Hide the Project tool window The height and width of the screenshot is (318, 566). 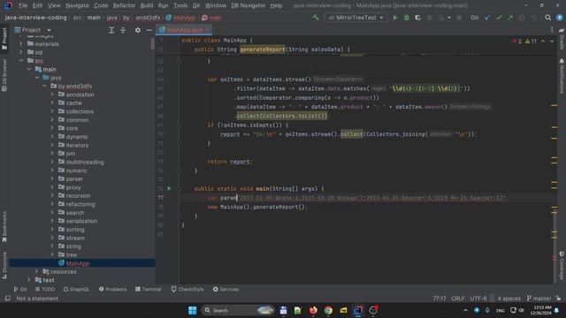coord(149,30)
